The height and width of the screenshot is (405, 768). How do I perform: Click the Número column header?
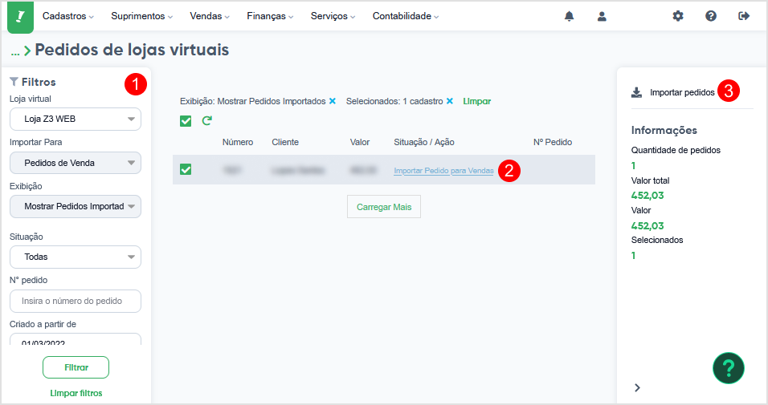click(x=238, y=142)
